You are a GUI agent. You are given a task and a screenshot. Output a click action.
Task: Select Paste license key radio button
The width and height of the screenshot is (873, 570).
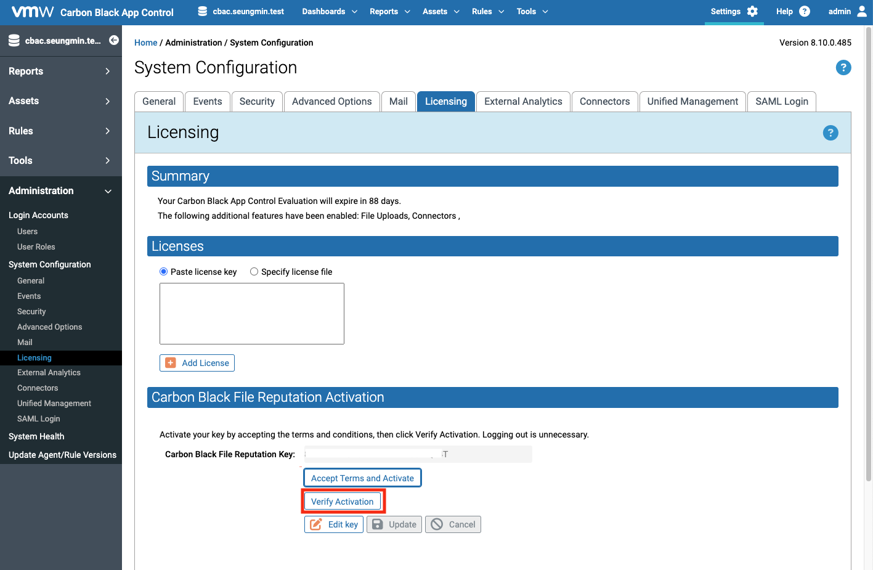click(x=164, y=272)
